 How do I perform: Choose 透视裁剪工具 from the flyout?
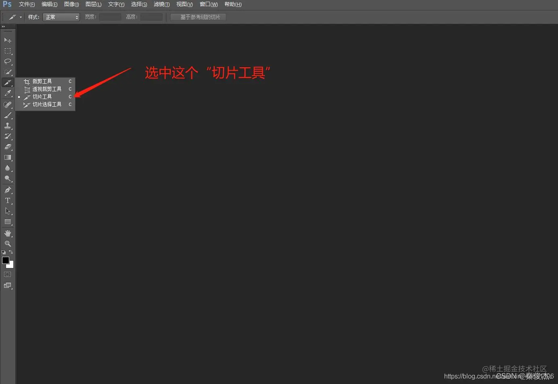click(x=45, y=89)
